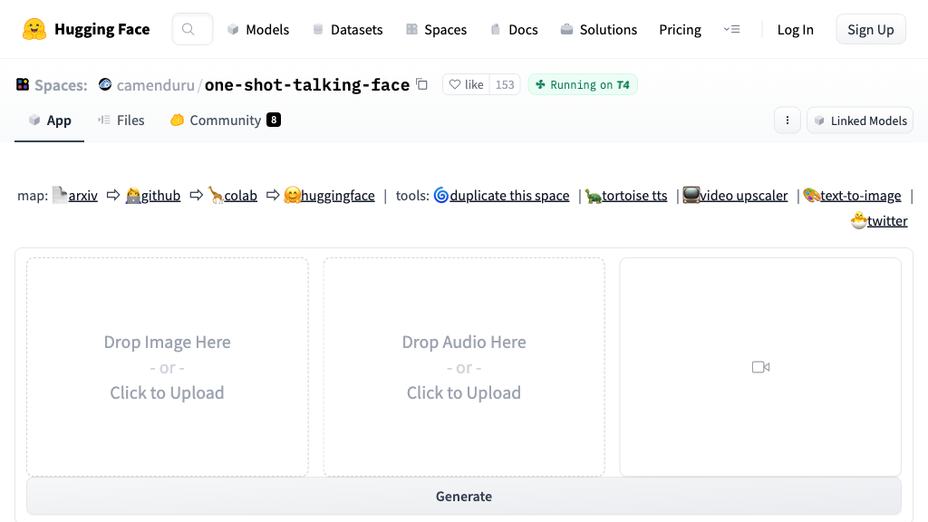Click the Sign Up button
928x522 pixels.
pyautogui.click(x=869, y=28)
